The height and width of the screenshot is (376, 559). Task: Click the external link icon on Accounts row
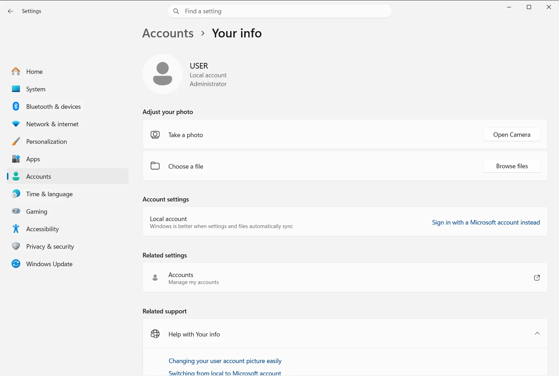click(537, 278)
